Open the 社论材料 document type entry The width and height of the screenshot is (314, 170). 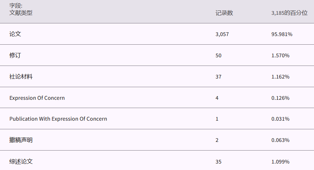(21, 76)
